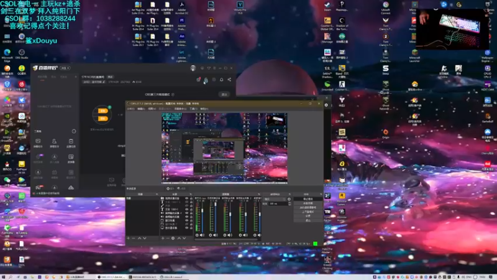Screen dimensions: 497x280
Task: Open the 淡出 scene transition dropdown
Action: [x=275, y=199]
